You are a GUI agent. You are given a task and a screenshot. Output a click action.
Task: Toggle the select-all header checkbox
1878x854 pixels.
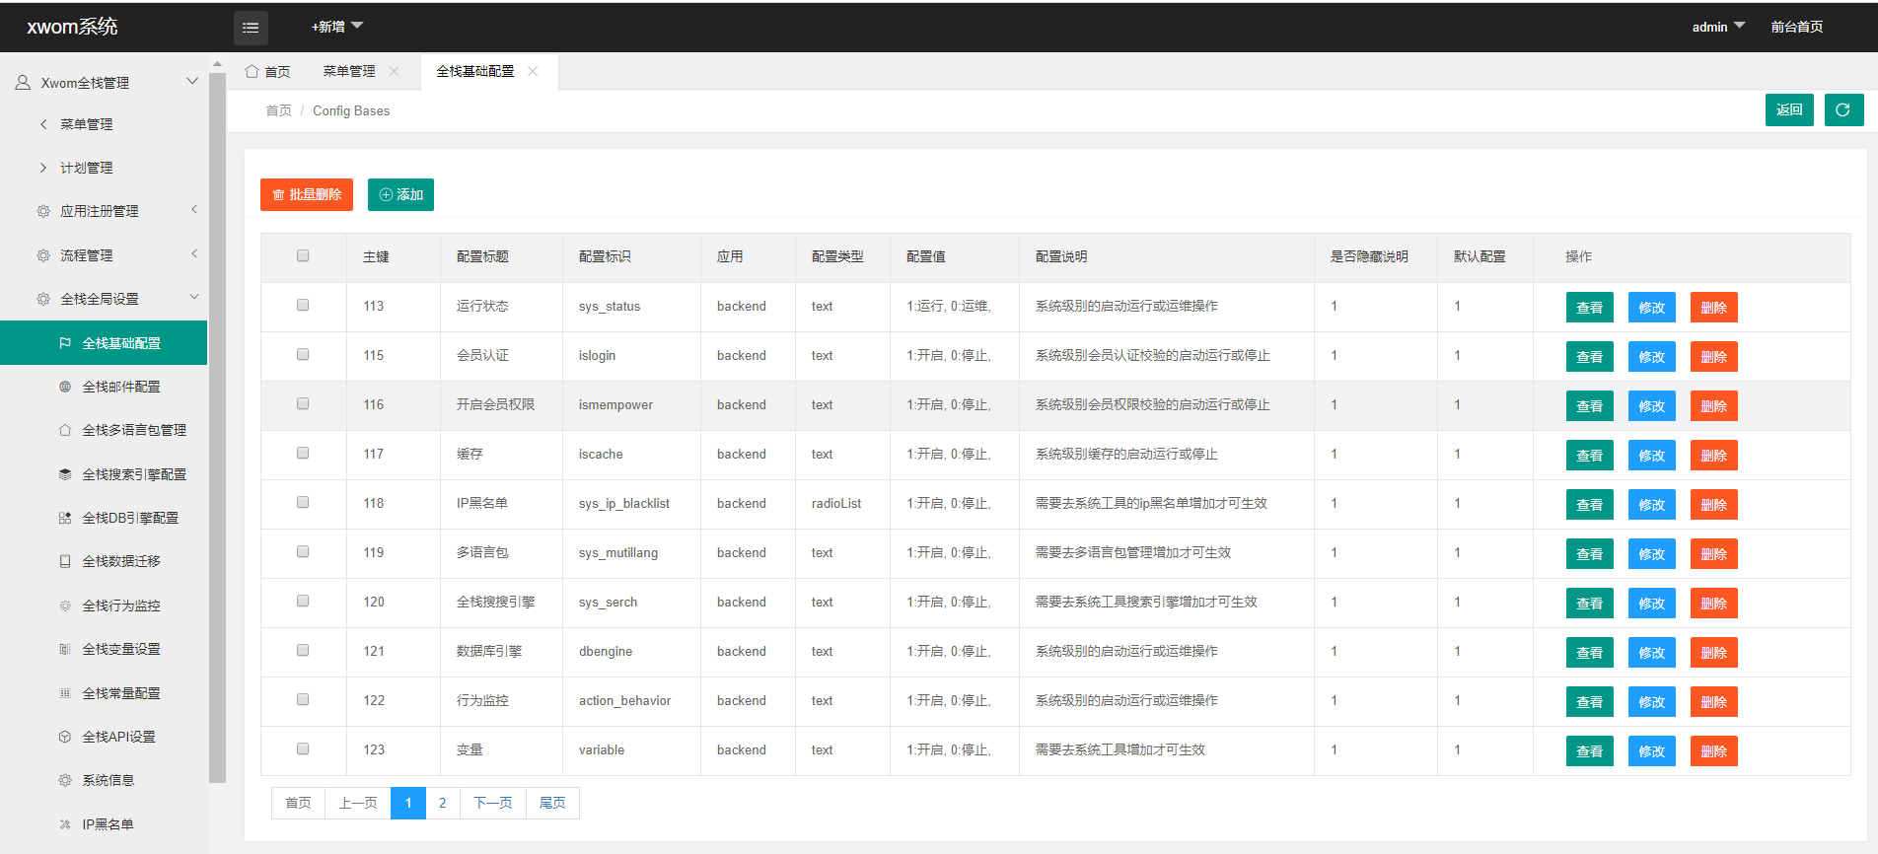click(303, 255)
